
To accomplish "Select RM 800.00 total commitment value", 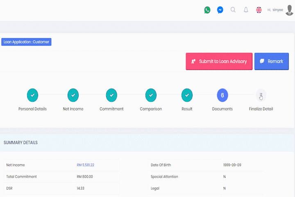I will tap(85, 176).
